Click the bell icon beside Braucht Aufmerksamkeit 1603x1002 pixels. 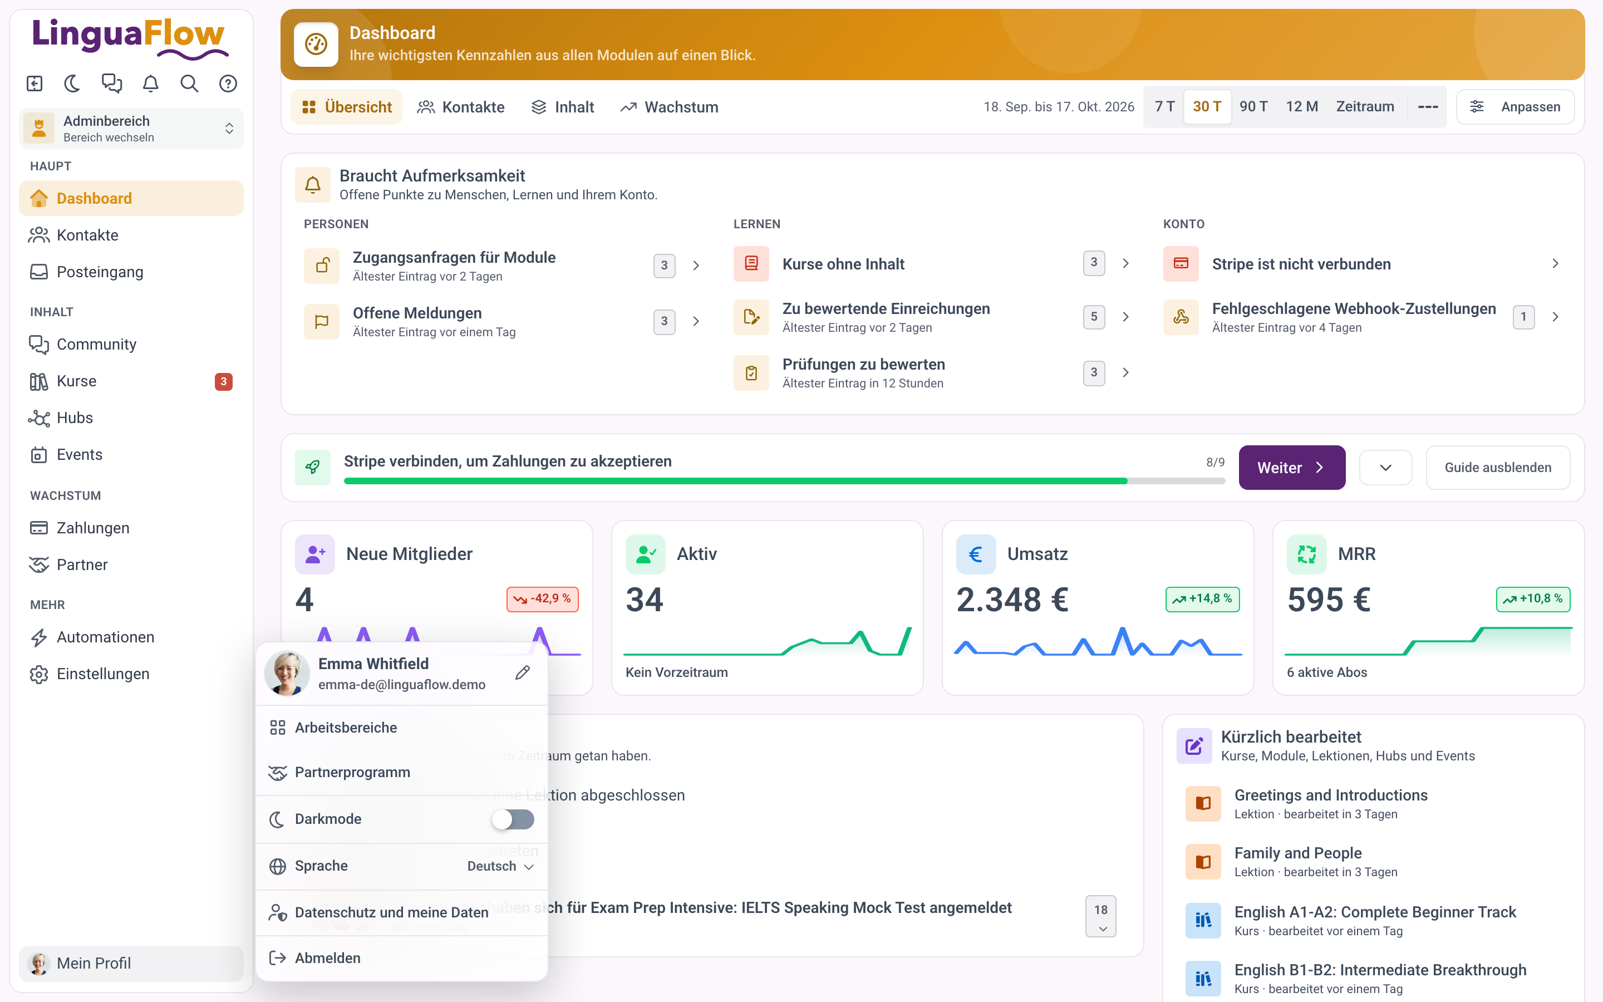click(313, 184)
